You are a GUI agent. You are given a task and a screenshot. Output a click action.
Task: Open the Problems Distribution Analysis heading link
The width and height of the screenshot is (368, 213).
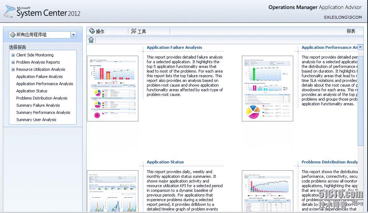pos(330,162)
